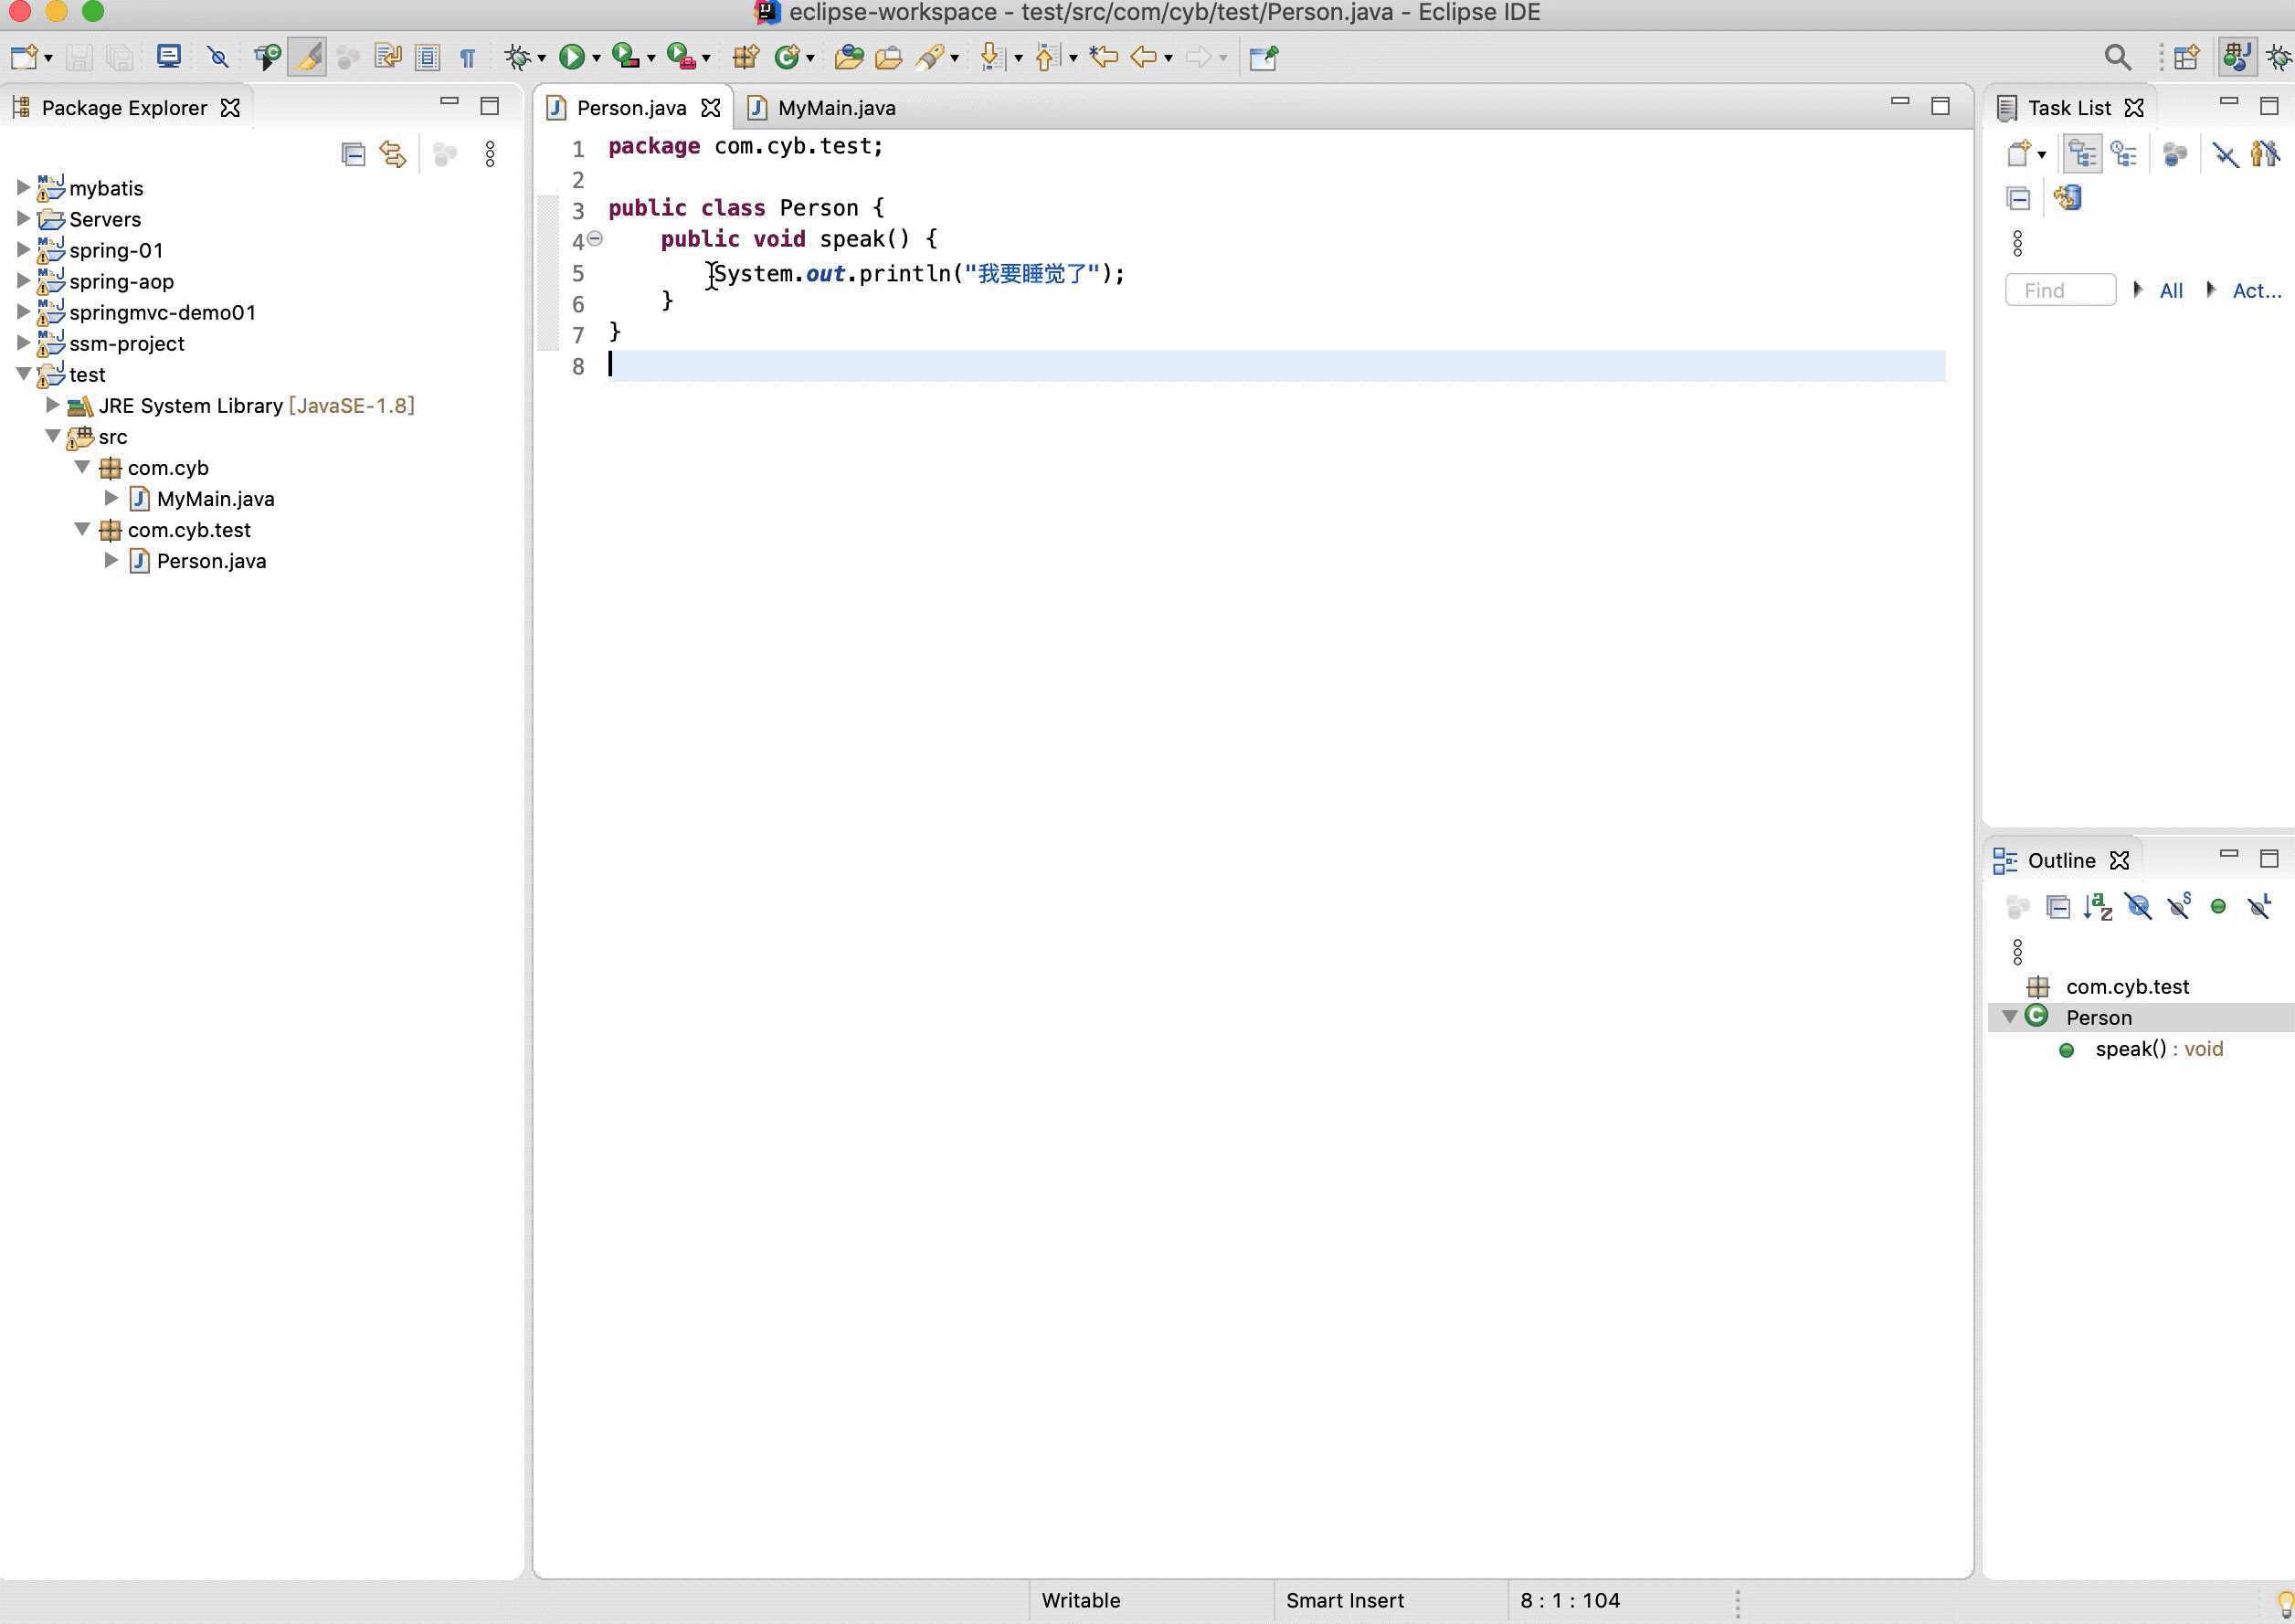Image resolution: width=2295 pixels, height=1624 pixels.
Task: Click the Search flashlight icon
Action: point(930,57)
